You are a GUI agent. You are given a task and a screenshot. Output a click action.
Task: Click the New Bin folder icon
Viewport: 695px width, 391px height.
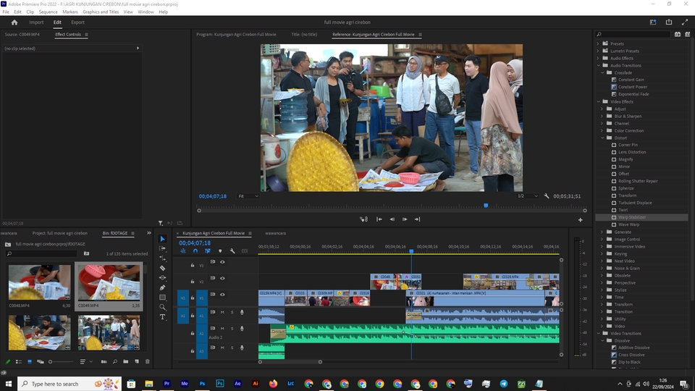point(126,362)
